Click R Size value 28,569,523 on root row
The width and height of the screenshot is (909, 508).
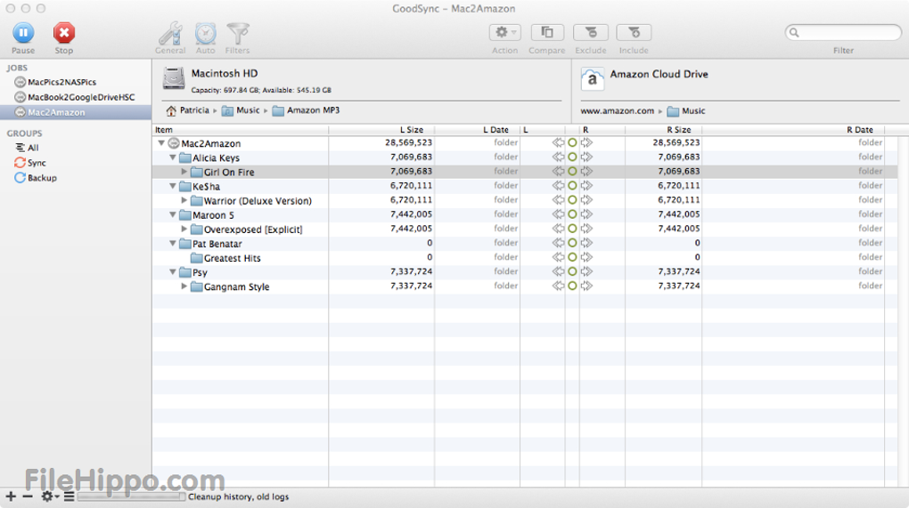[x=676, y=142]
